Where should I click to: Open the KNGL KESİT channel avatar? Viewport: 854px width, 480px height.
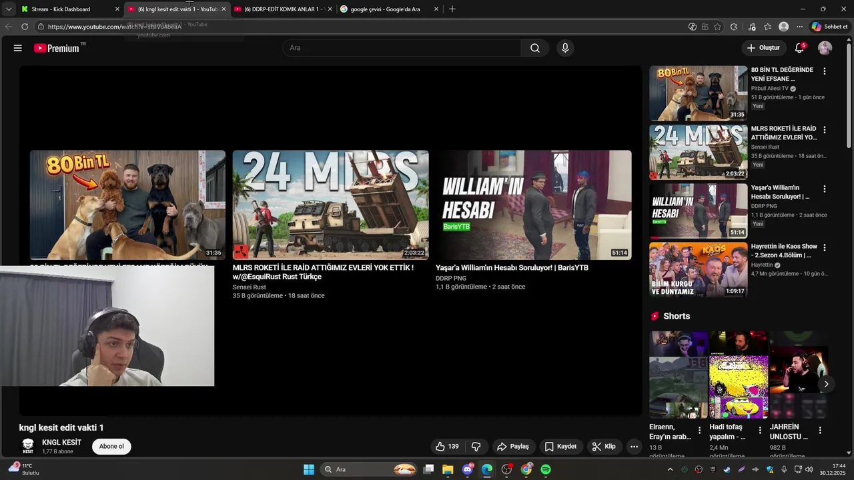[28, 445]
